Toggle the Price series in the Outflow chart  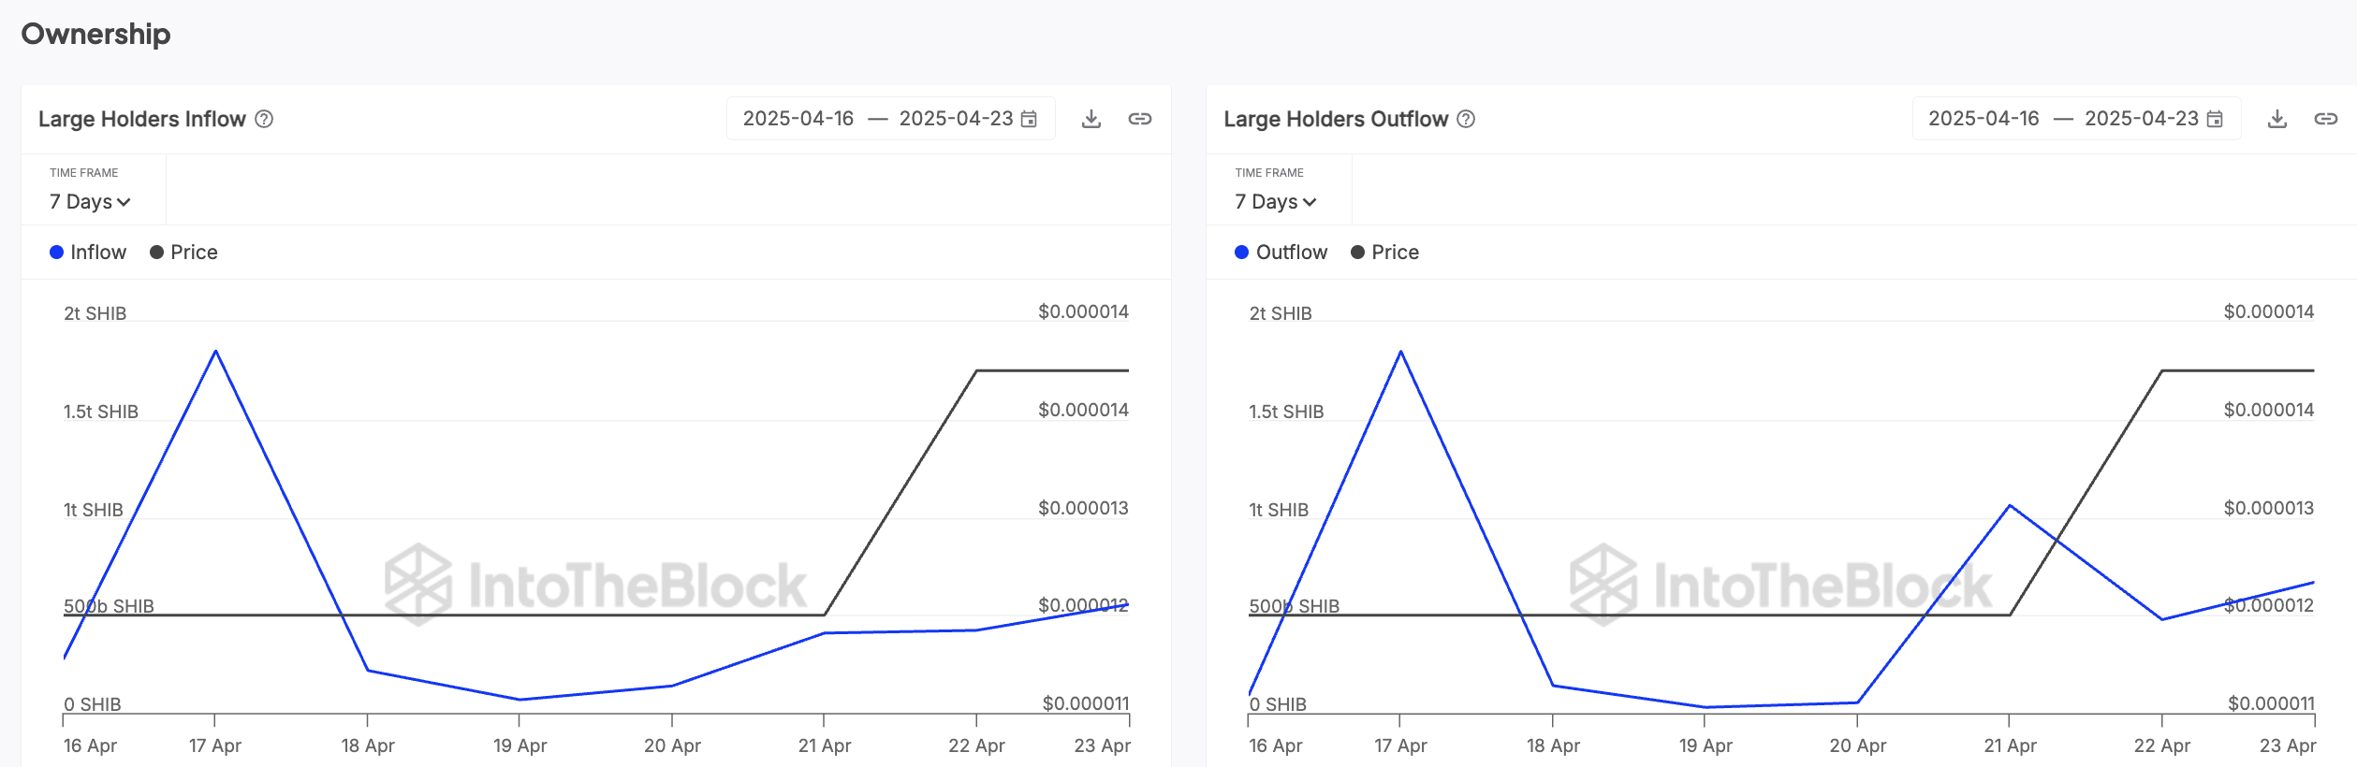click(x=1385, y=253)
